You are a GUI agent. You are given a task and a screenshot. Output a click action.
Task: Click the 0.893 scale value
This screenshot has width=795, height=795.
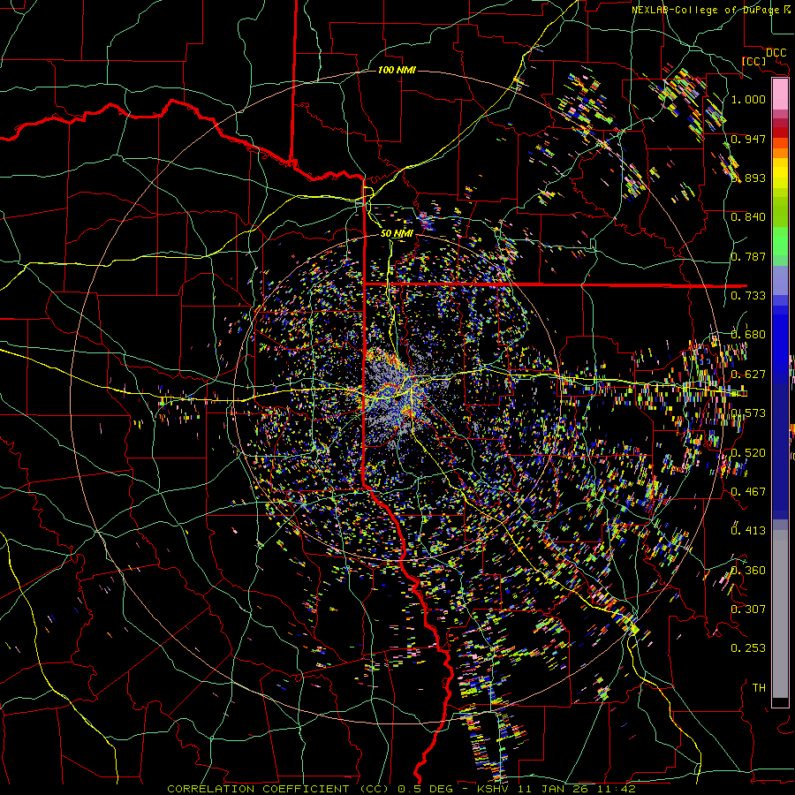(748, 178)
